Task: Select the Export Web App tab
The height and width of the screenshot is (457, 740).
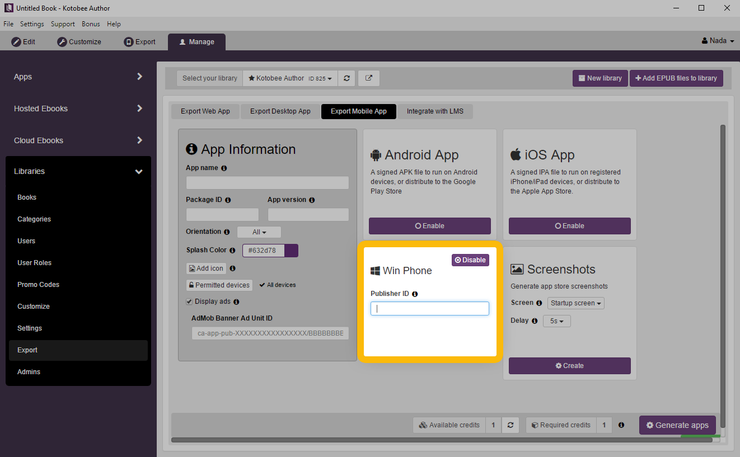Action: click(205, 111)
